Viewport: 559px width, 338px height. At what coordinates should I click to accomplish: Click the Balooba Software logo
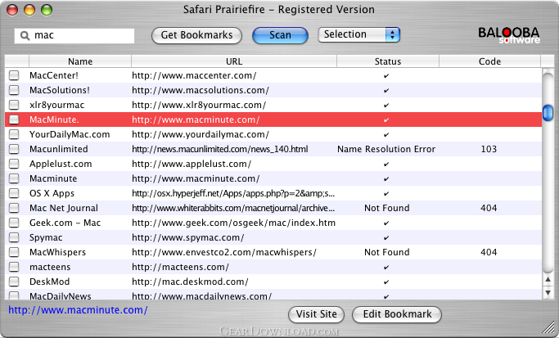[x=509, y=35]
